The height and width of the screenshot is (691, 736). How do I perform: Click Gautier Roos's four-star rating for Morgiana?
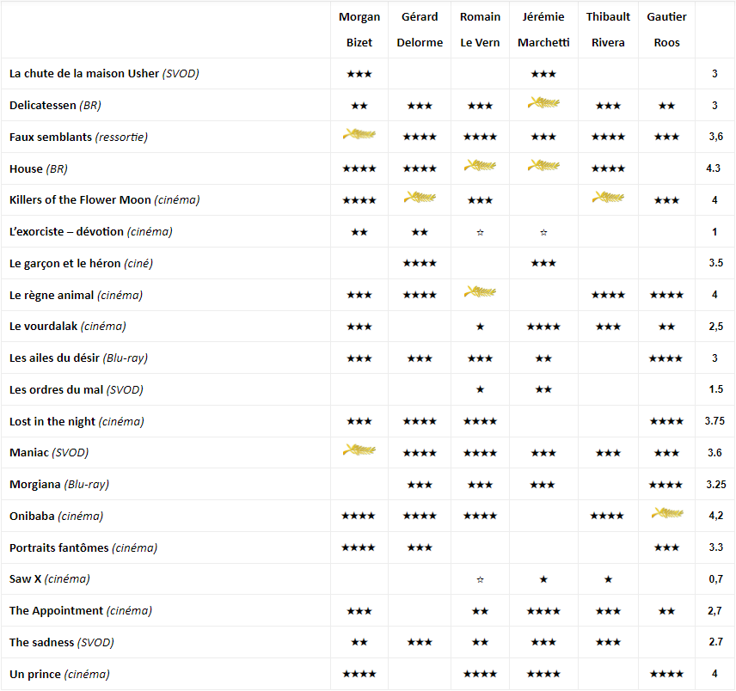click(x=667, y=485)
